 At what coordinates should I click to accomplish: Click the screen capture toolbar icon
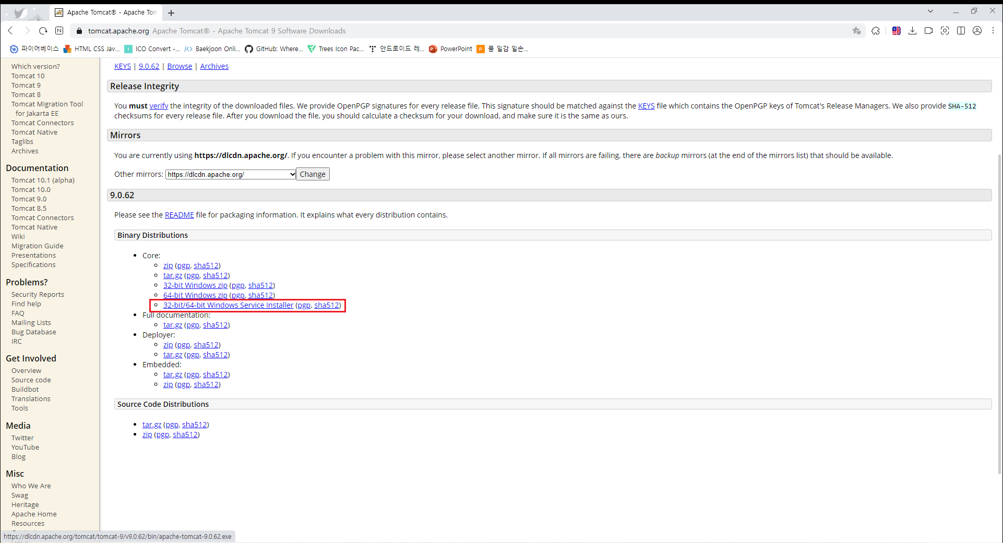coord(945,31)
